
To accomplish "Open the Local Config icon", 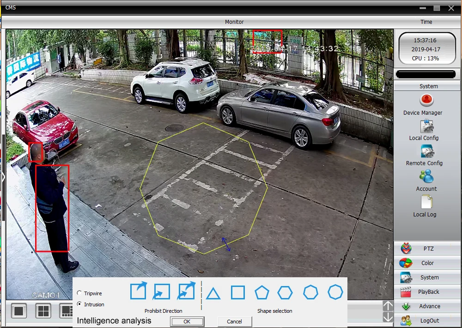I will [x=426, y=126].
